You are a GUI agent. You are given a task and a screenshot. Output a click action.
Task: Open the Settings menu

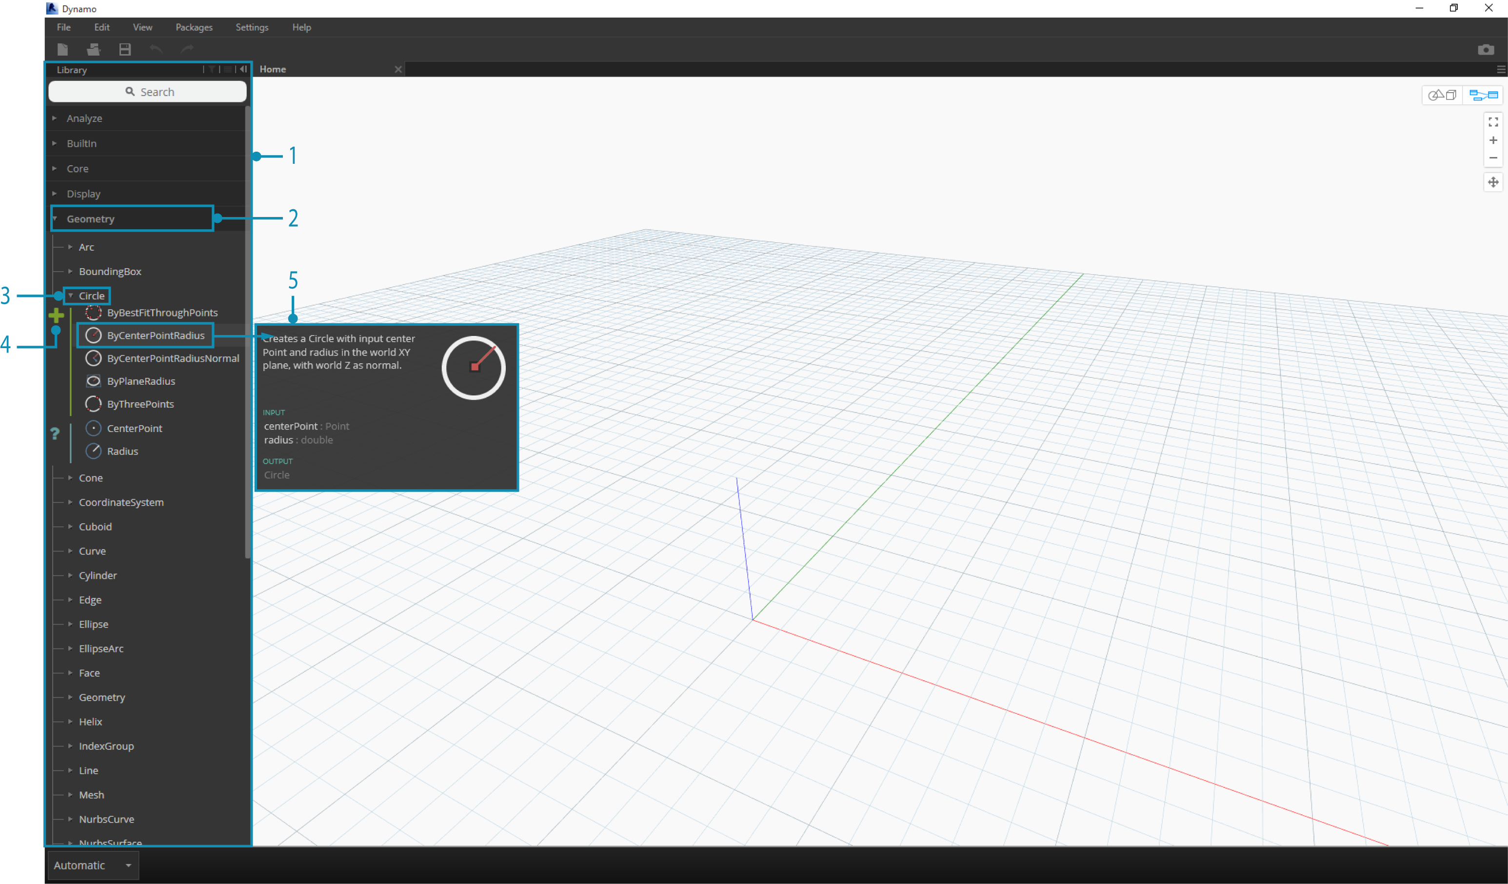pyautogui.click(x=251, y=26)
